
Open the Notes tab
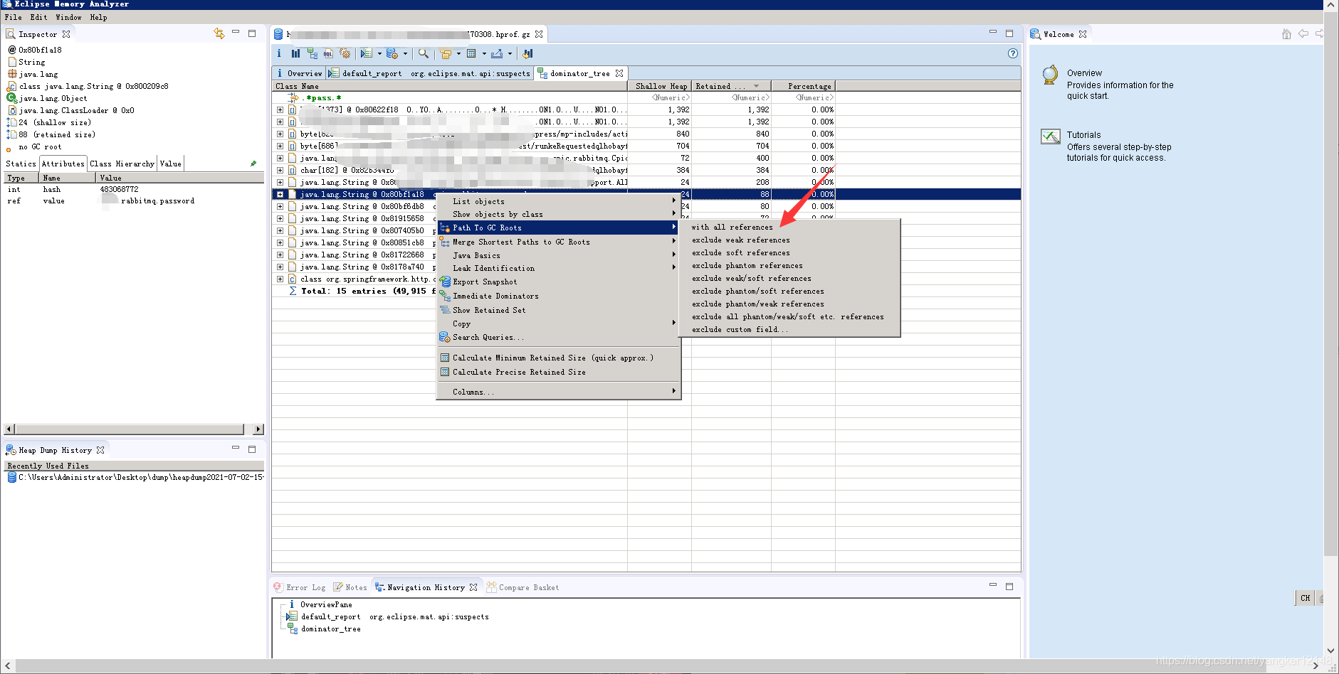click(350, 587)
